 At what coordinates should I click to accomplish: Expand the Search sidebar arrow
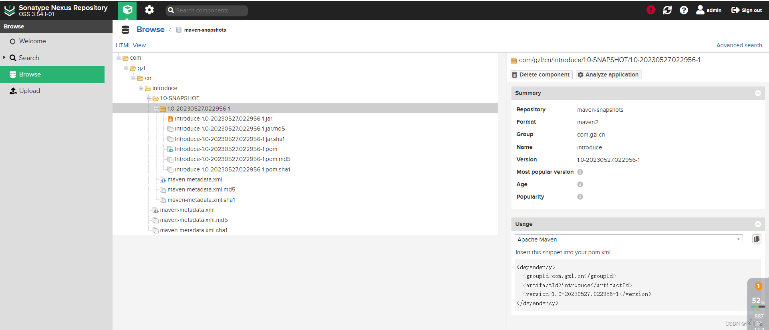click(4, 58)
